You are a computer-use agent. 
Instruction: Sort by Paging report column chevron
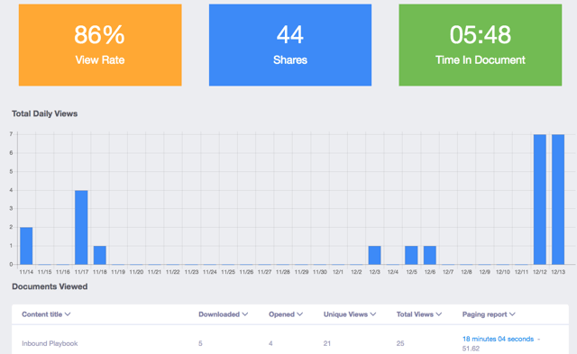tap(512, 314)
